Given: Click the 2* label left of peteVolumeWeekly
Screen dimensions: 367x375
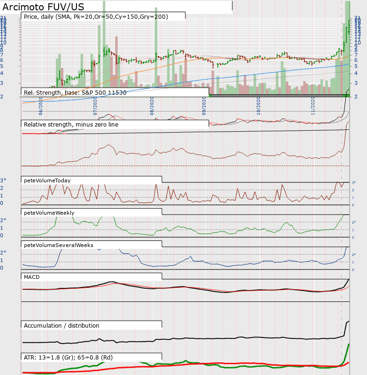Looking at the screenshot, I should [x=3, y=220].
